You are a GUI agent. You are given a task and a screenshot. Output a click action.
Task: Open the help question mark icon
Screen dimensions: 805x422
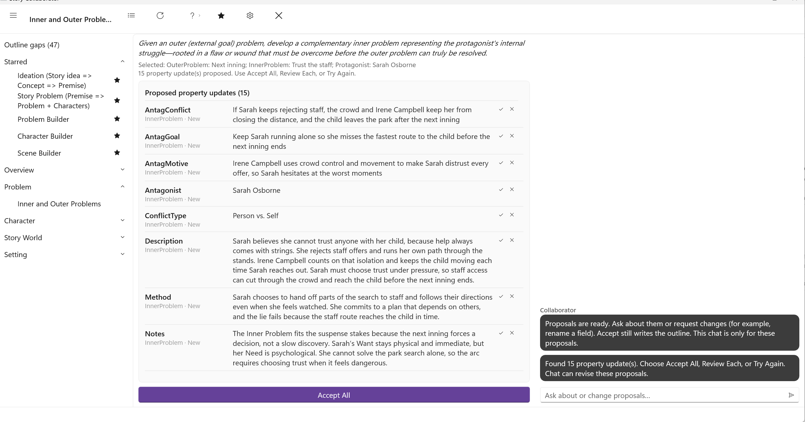click(192, 15)
